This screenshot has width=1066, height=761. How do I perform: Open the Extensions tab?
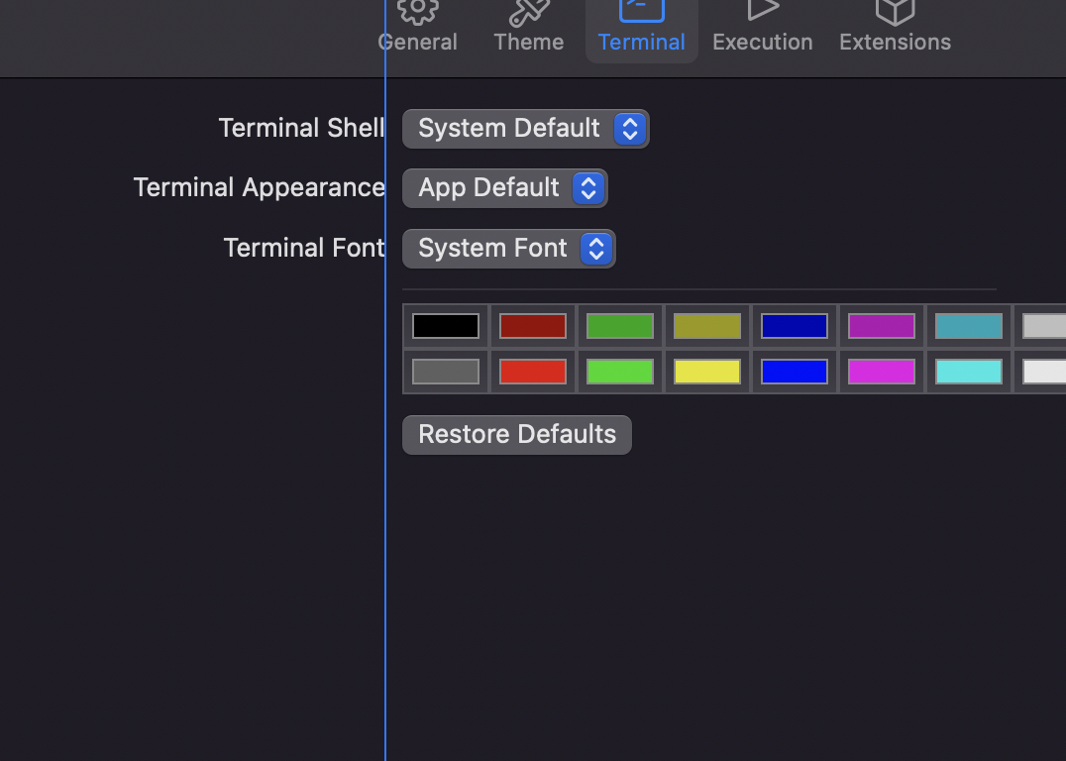pyautogui.click(x=895, y=27)
